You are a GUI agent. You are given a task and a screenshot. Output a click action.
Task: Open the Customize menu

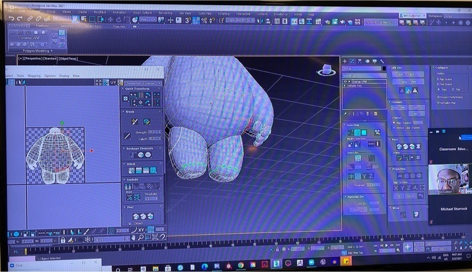205,13
